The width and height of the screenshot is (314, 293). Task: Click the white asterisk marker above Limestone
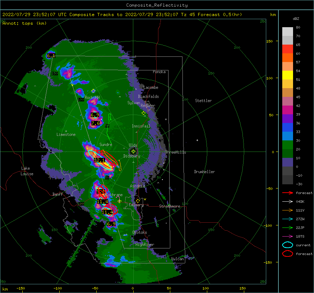66,131
